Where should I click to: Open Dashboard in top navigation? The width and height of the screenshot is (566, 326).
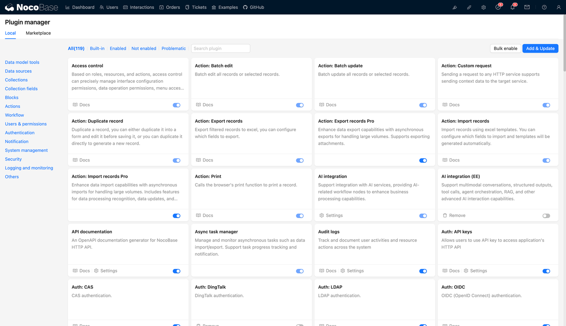pos(80,8)
